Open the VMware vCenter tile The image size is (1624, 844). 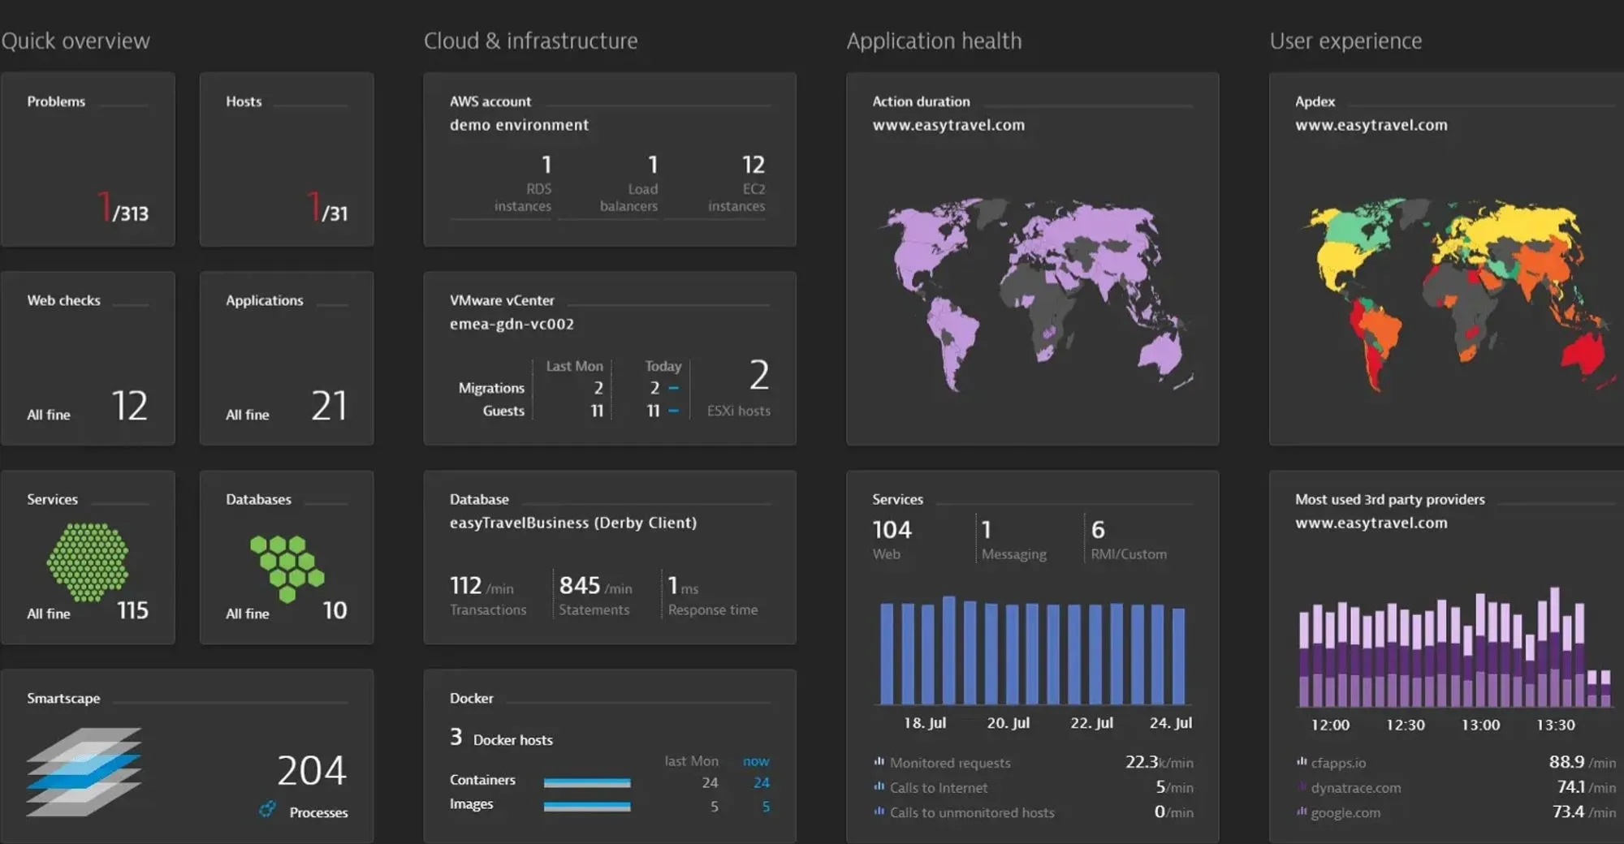(610, 358)
